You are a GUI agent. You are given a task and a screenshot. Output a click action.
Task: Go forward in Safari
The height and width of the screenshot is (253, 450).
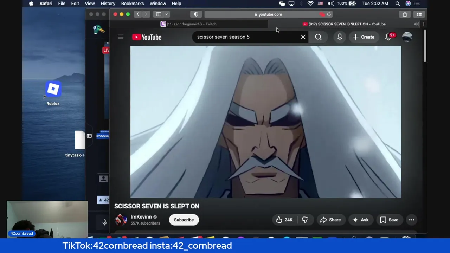[x=146, y=14]
